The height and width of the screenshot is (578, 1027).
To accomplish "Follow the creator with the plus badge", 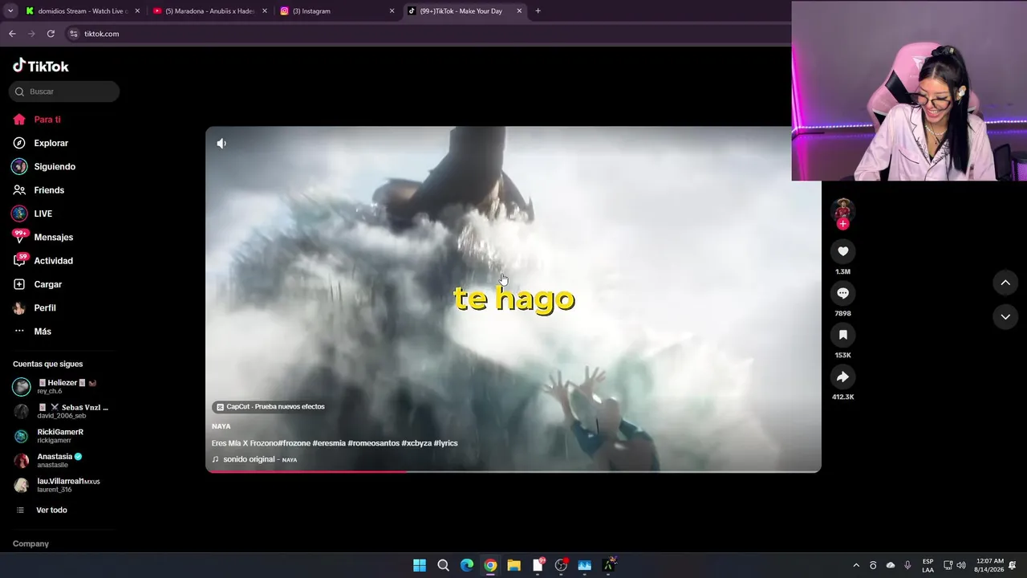I will [x=842, y=224].
